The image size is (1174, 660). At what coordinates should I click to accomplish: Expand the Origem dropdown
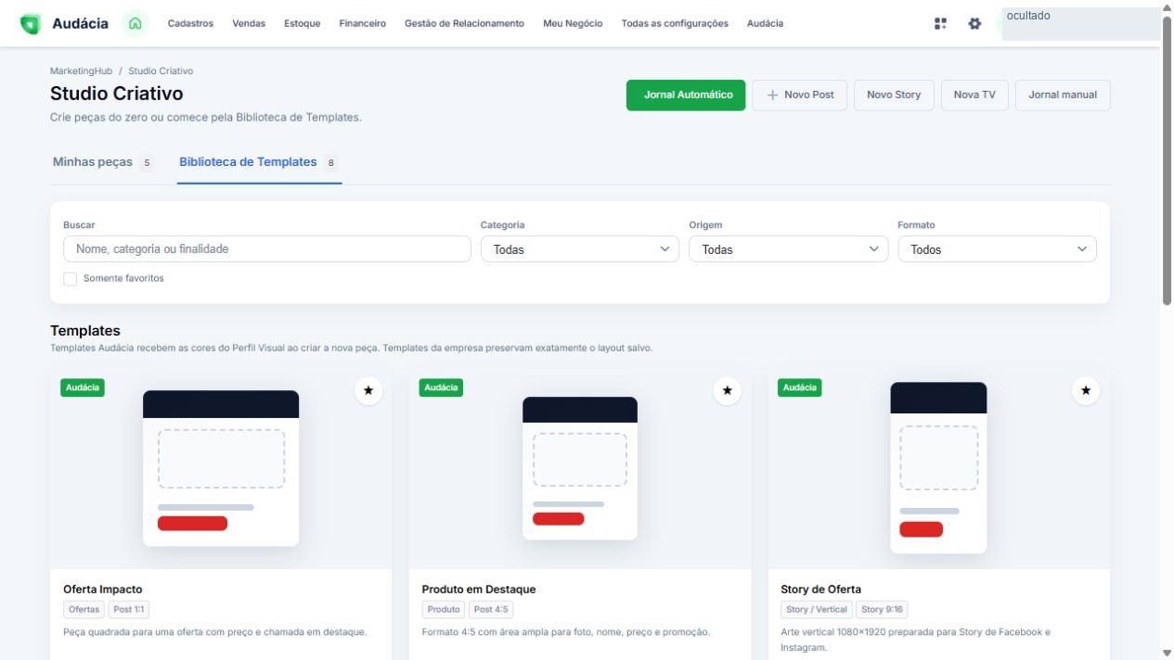tap(788, 249)
